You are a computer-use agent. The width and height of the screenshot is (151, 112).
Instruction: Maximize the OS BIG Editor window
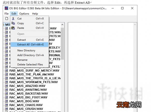(x=122, y=8)
